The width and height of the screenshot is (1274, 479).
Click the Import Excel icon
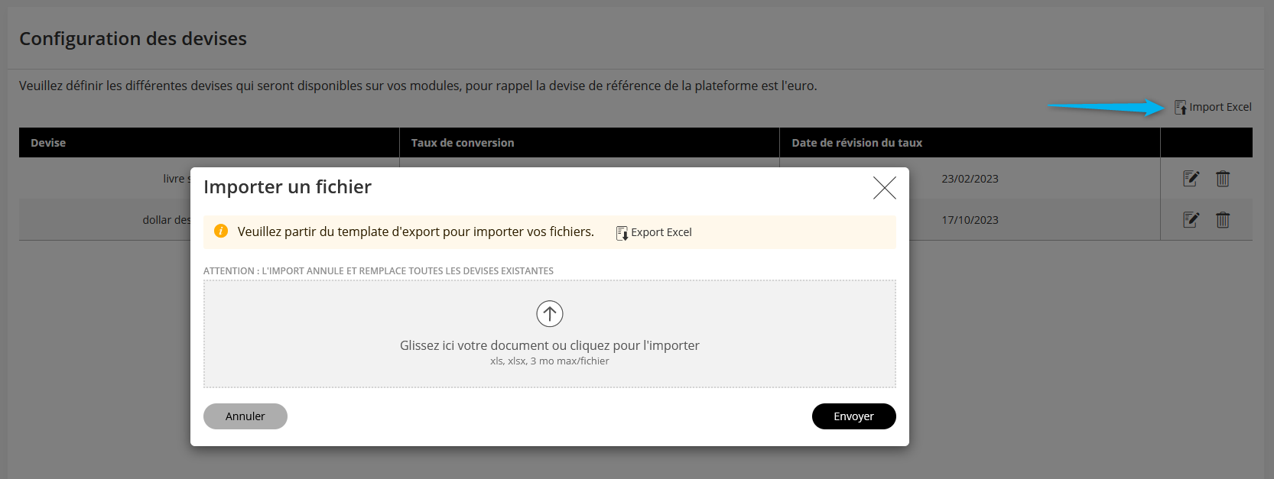click(1181, 108)
